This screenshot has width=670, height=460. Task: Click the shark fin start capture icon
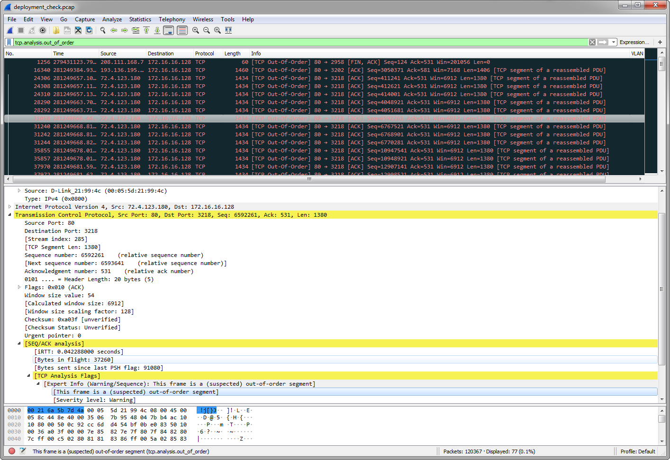pyautogui.click(x=9, y=30)
